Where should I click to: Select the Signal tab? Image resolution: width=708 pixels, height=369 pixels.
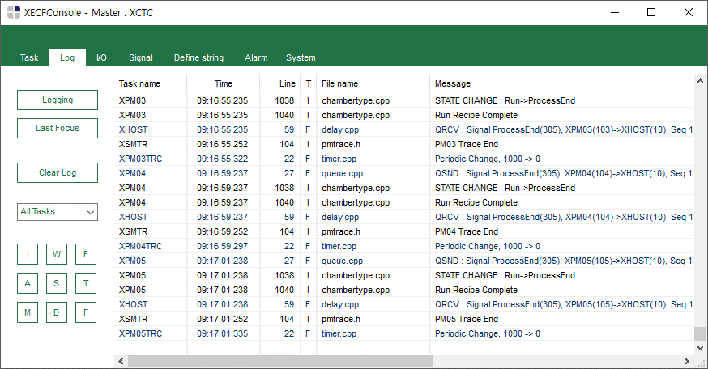click(141, 58)
